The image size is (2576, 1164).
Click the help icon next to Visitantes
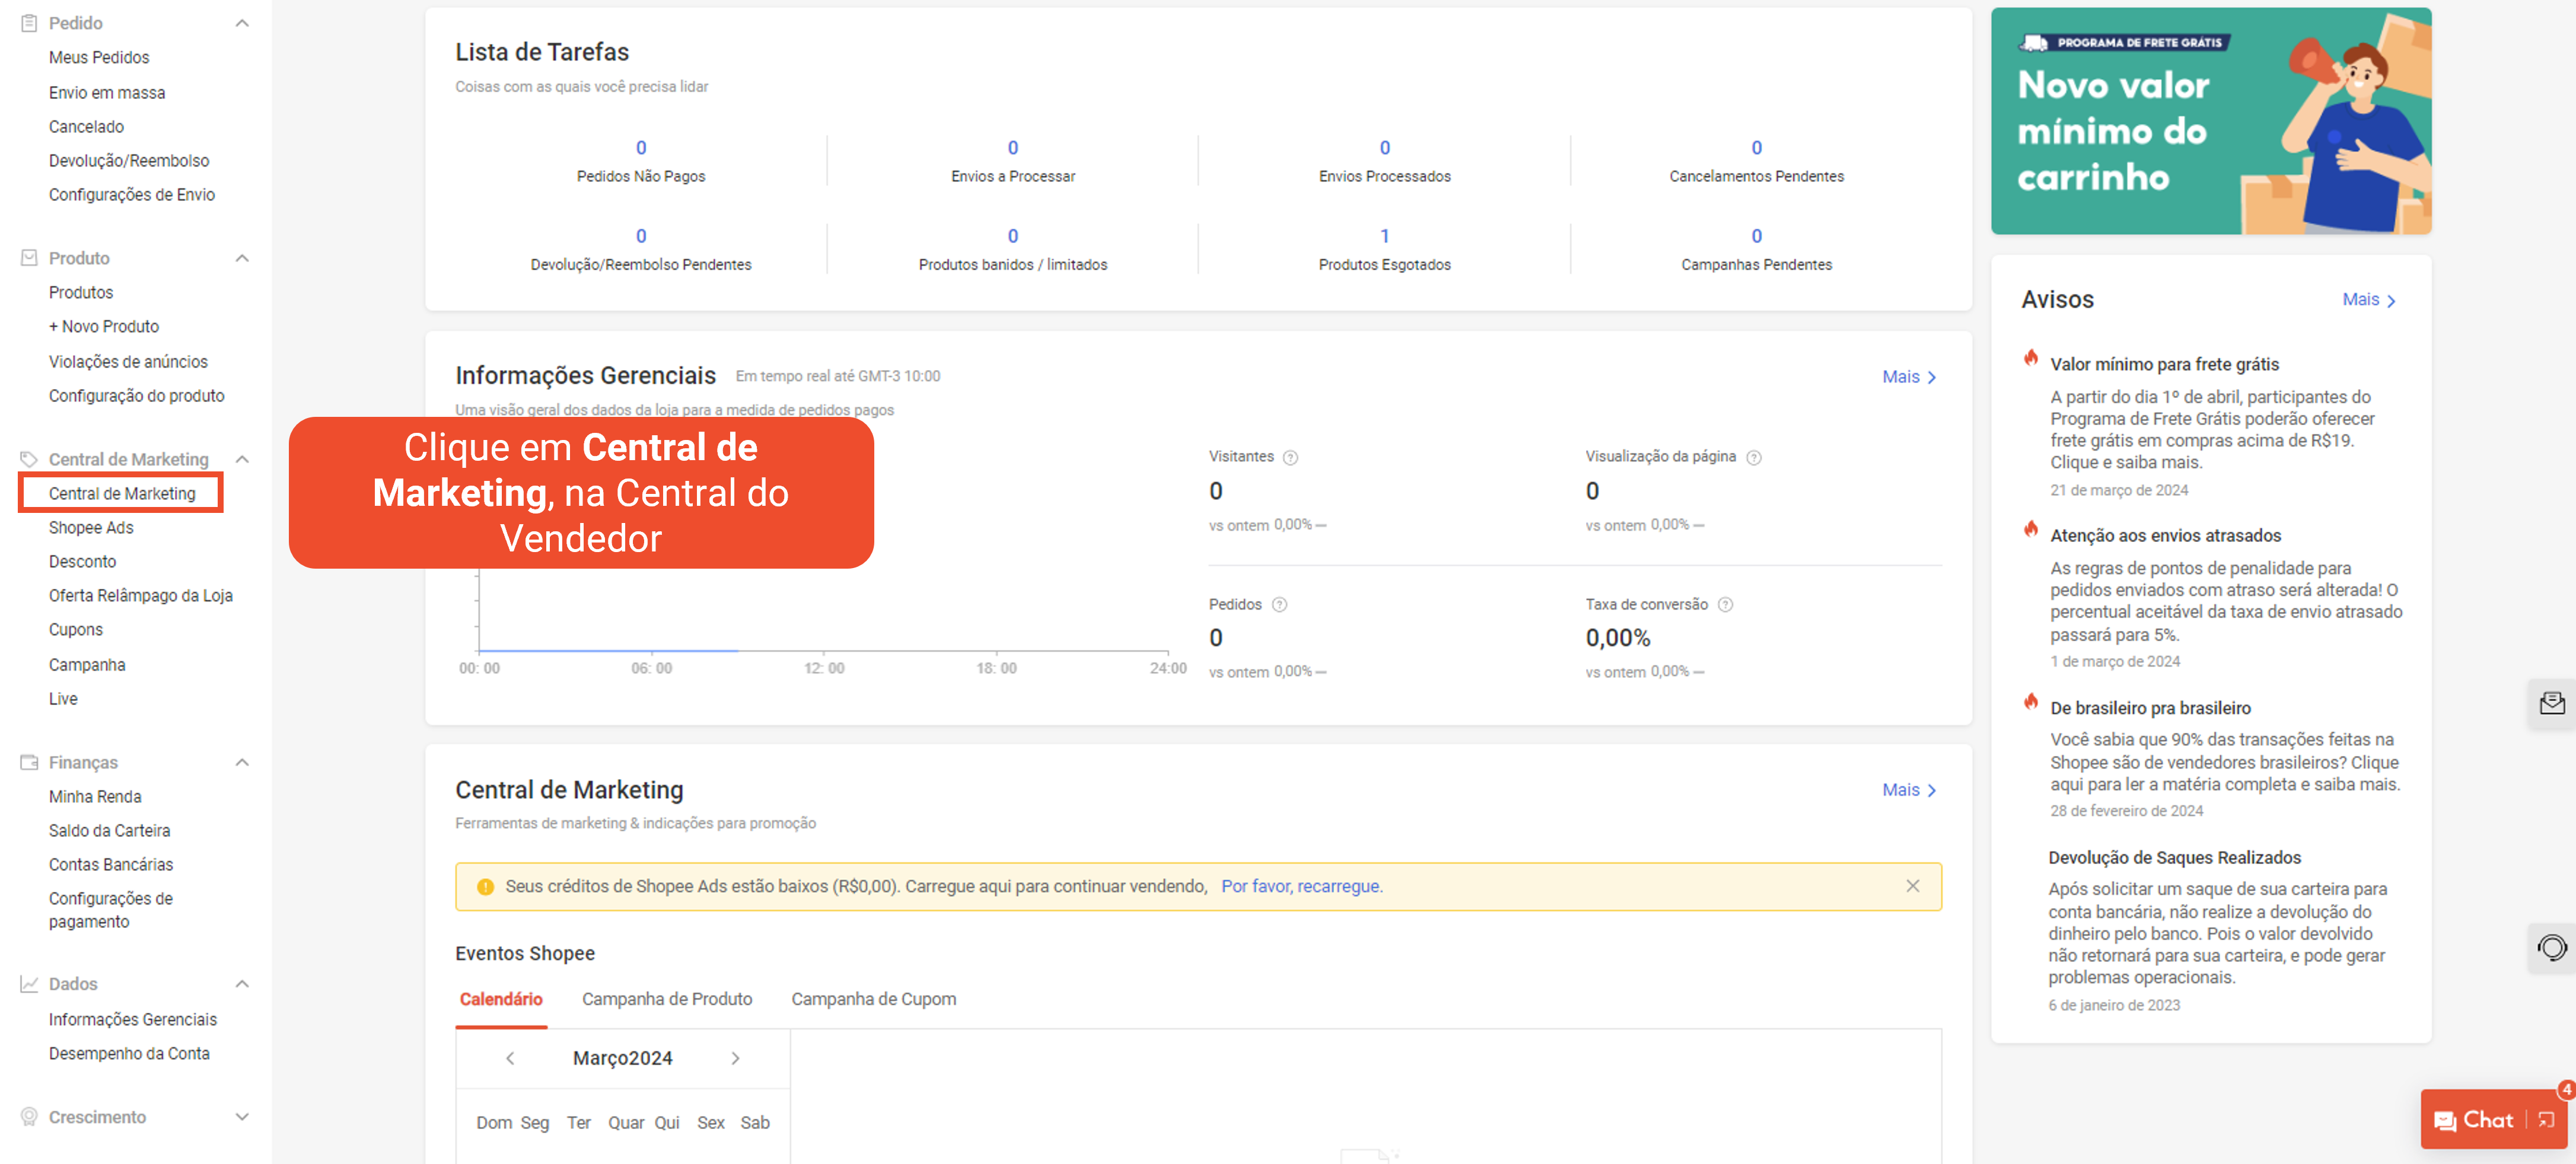point(1290,457)
